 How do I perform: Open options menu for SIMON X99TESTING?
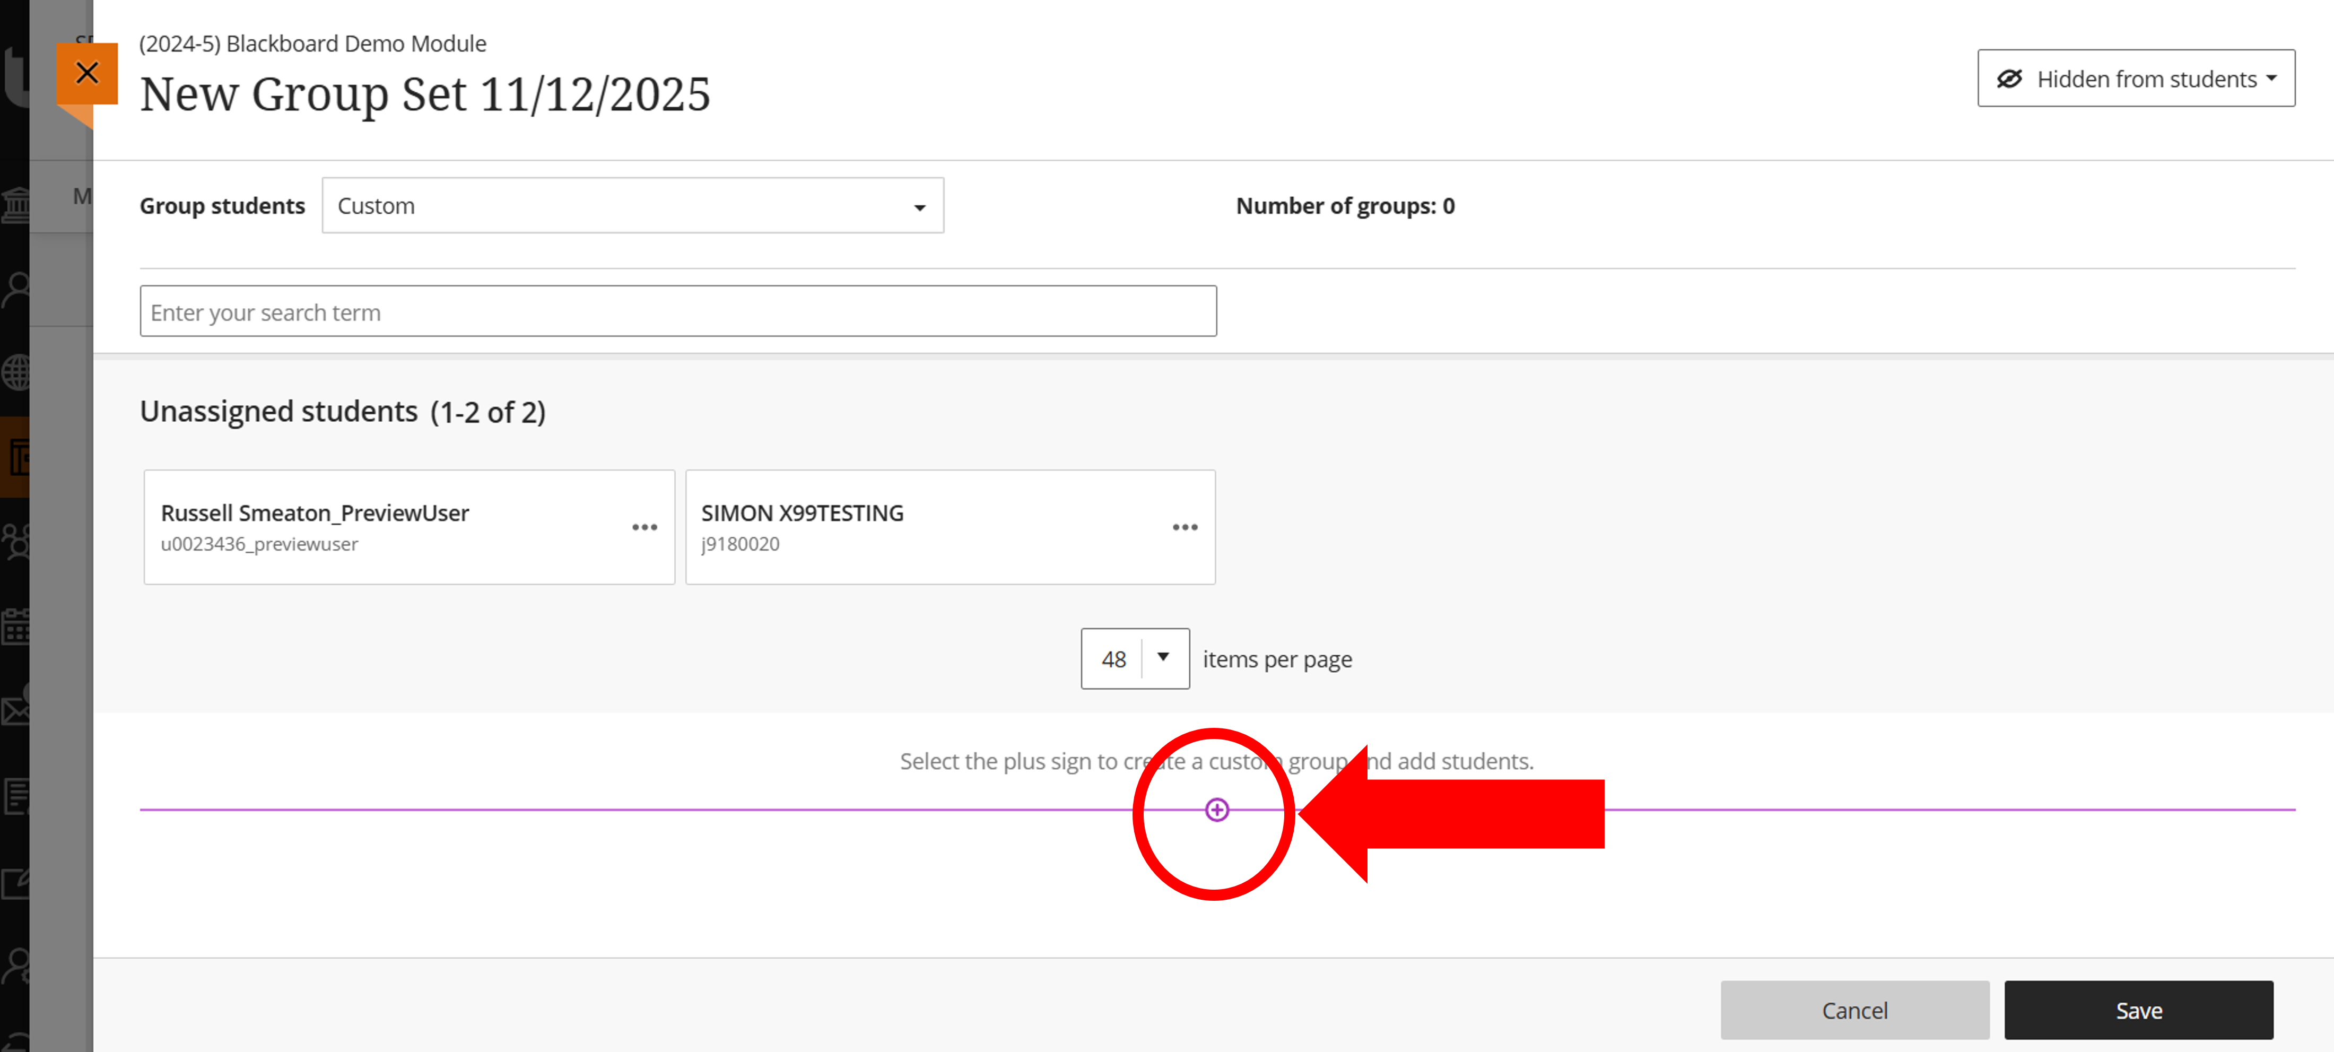pos(1184,527)
